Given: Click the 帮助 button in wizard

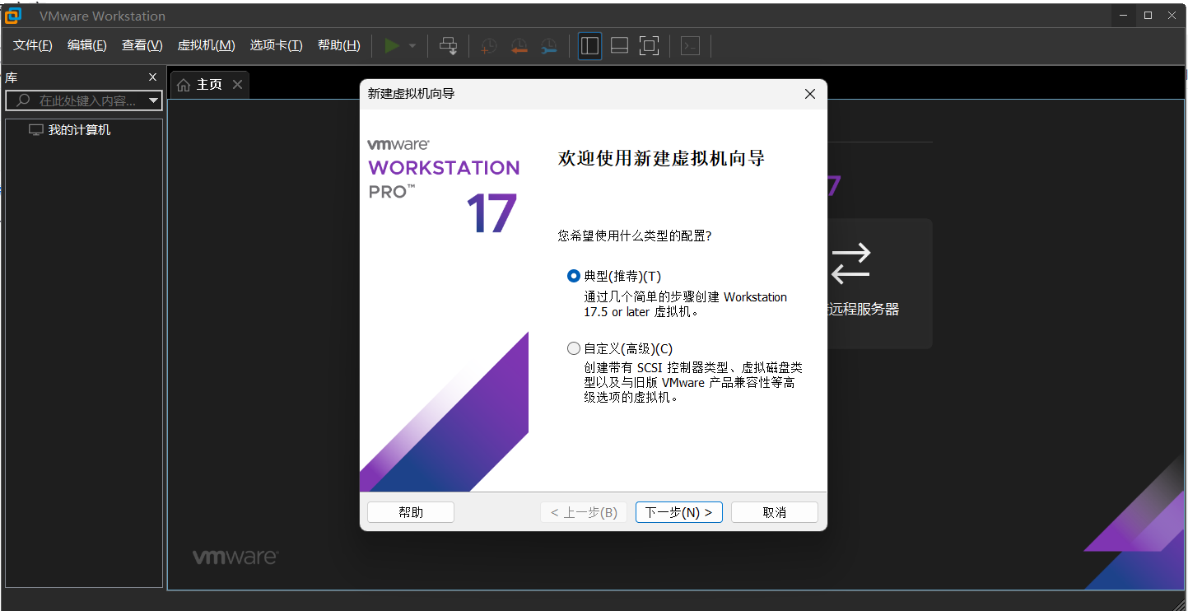Looking at the screenshot, I should (x=411, y=512).
